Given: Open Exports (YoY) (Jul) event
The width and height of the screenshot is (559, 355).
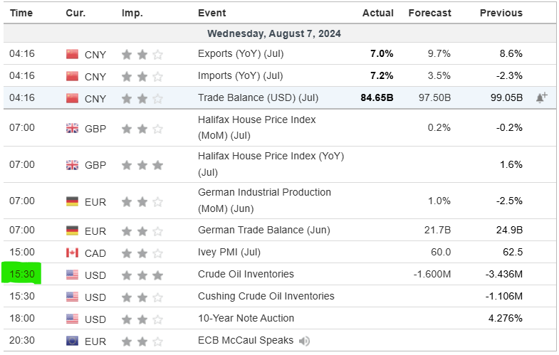Looking at the screenshot, I should (240, 53).
